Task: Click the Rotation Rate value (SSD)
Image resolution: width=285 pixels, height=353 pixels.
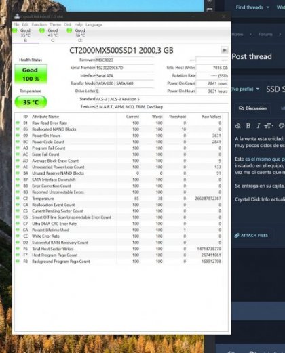Action: (x=212, y=76)
